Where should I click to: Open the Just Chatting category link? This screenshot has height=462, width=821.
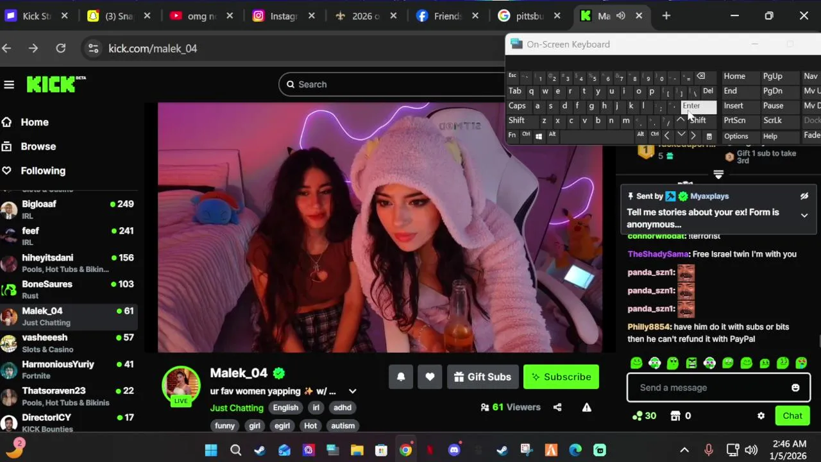(x=237, y=408)
